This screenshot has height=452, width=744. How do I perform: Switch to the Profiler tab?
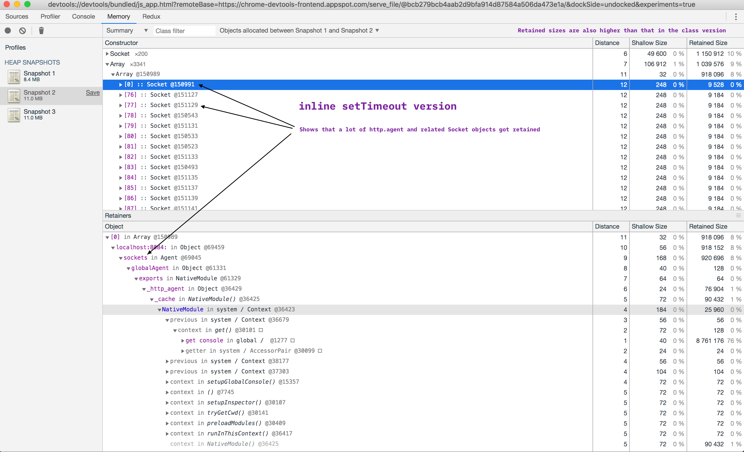50,17
